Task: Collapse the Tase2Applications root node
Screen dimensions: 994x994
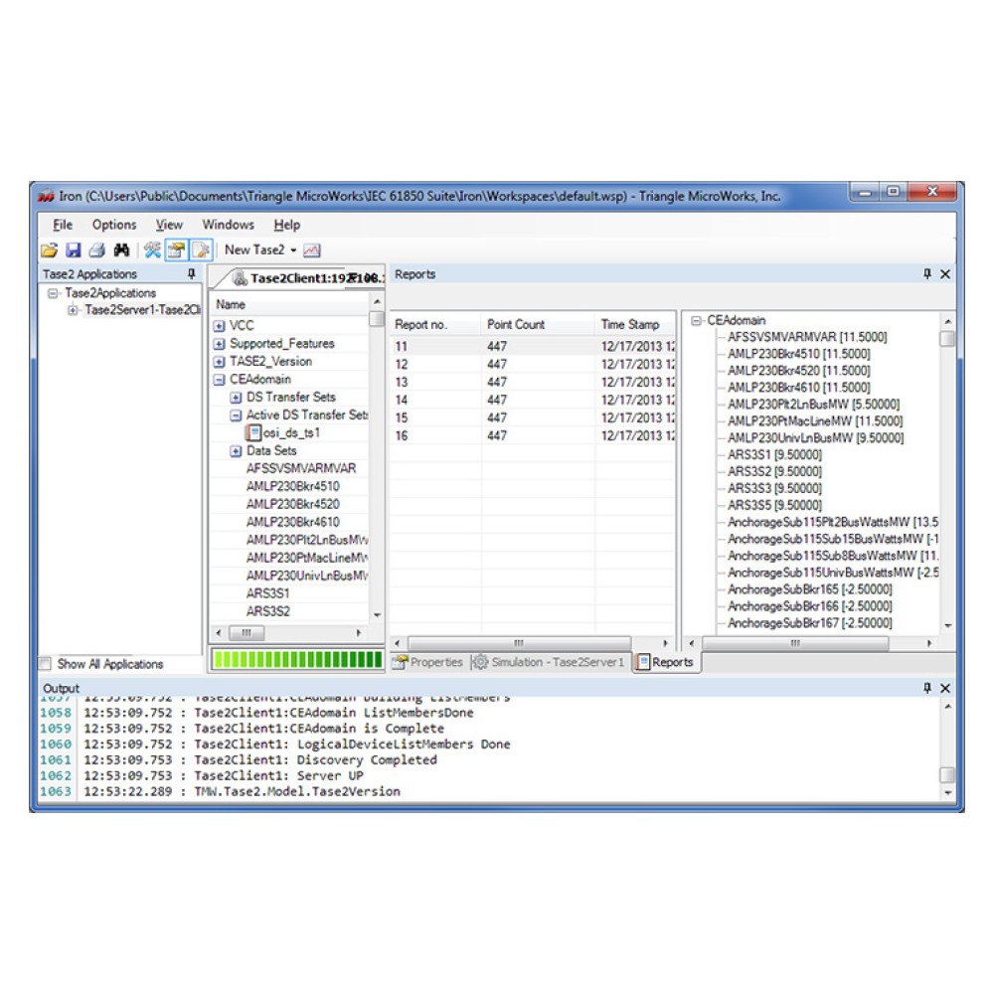Action: pos(54,293)
